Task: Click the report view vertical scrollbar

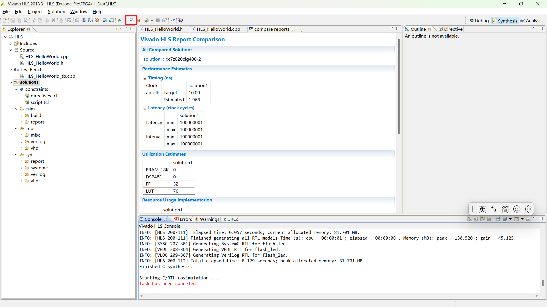Action: coord(399,86)
